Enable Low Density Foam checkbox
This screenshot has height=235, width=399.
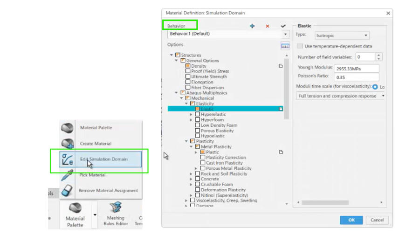point(198,125)
